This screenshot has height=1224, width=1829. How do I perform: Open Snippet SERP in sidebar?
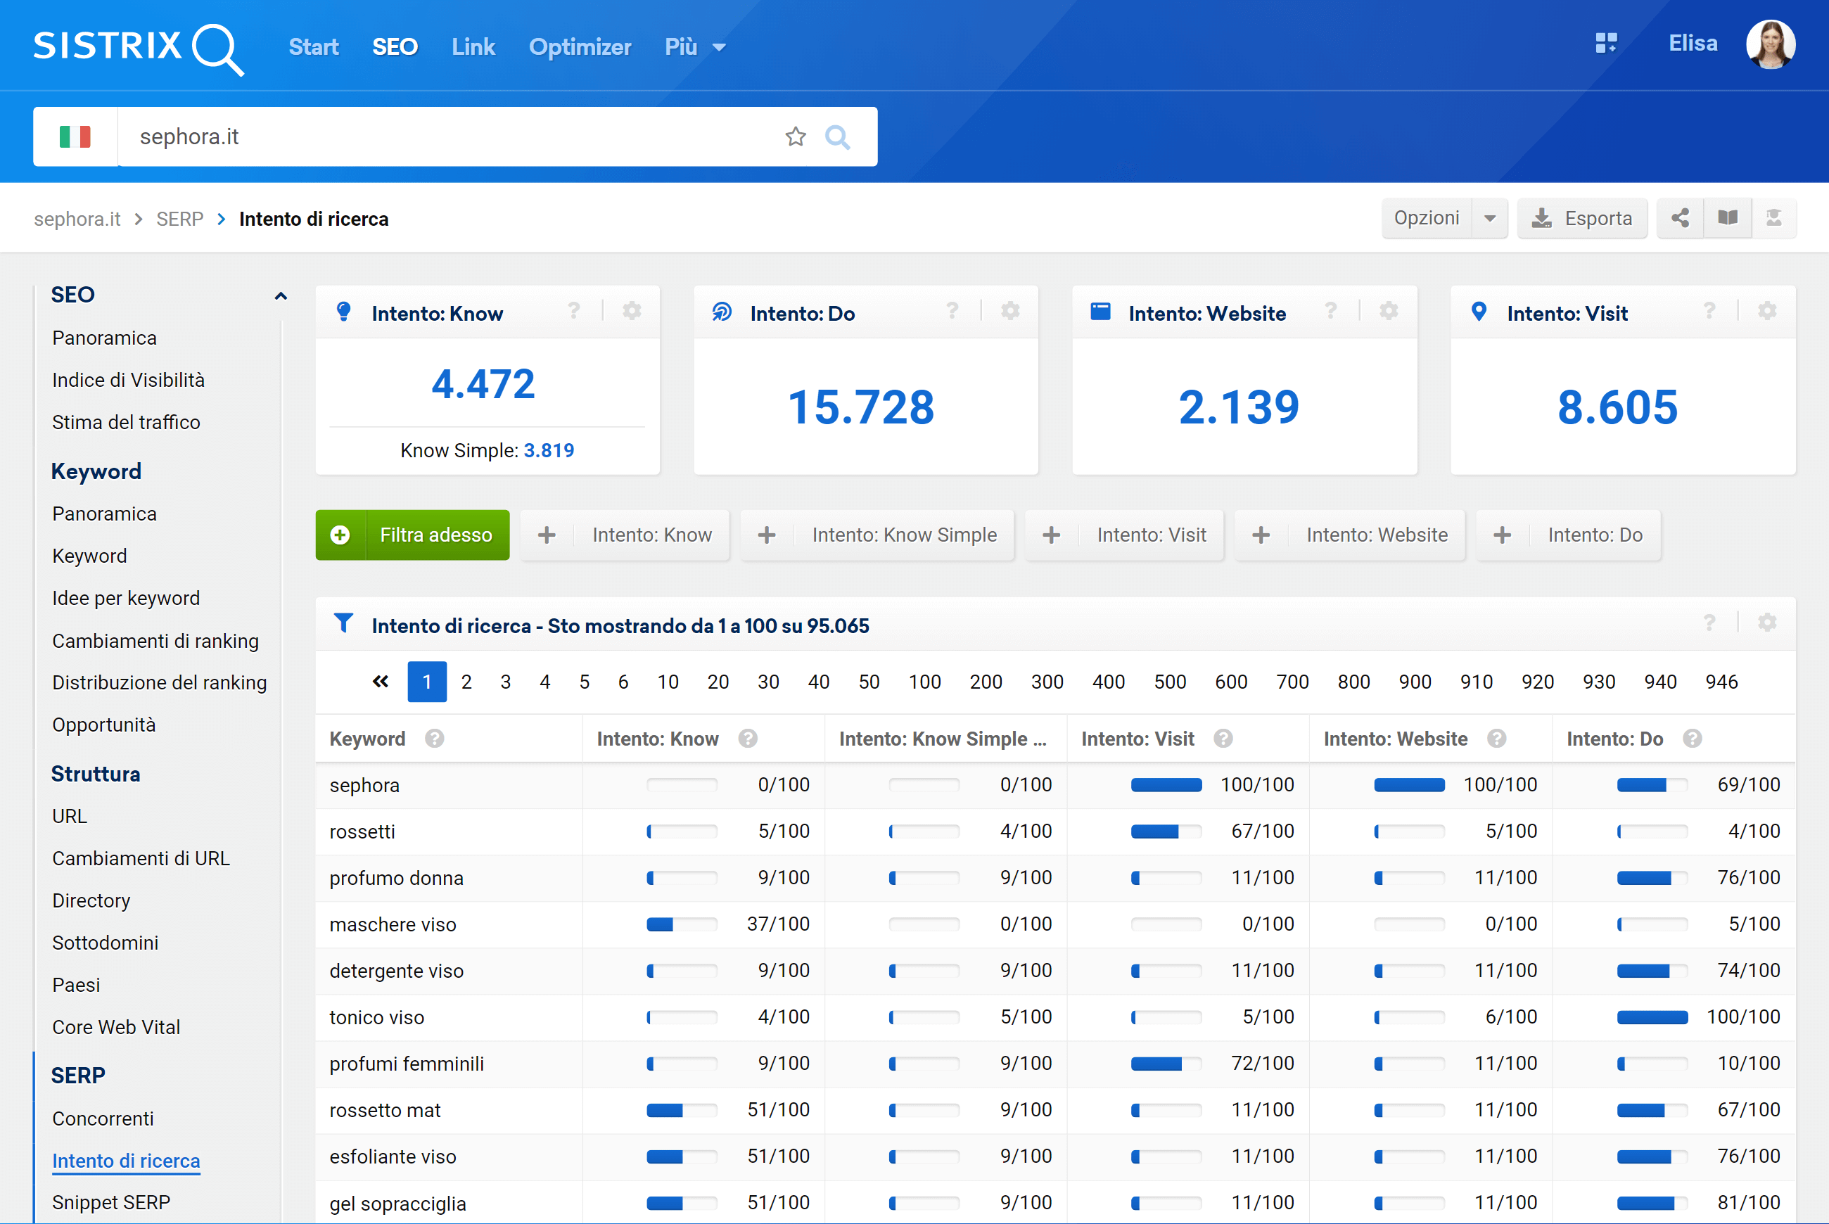coord(111,1202)
